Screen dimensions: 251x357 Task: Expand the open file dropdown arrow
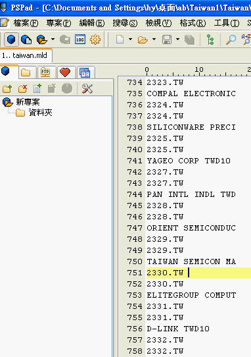pos(154,39)
